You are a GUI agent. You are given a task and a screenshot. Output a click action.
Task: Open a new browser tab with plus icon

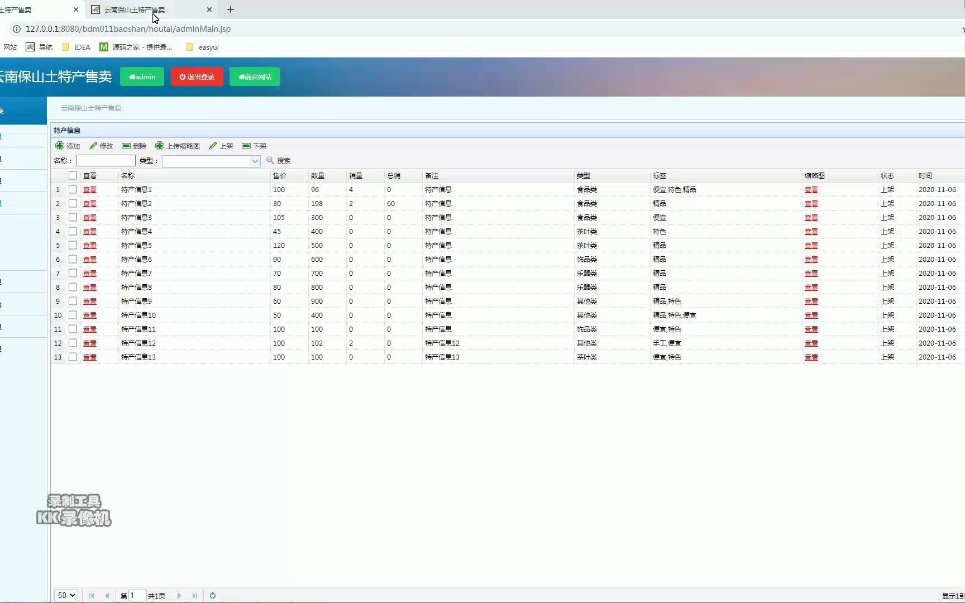coord(231,9)
